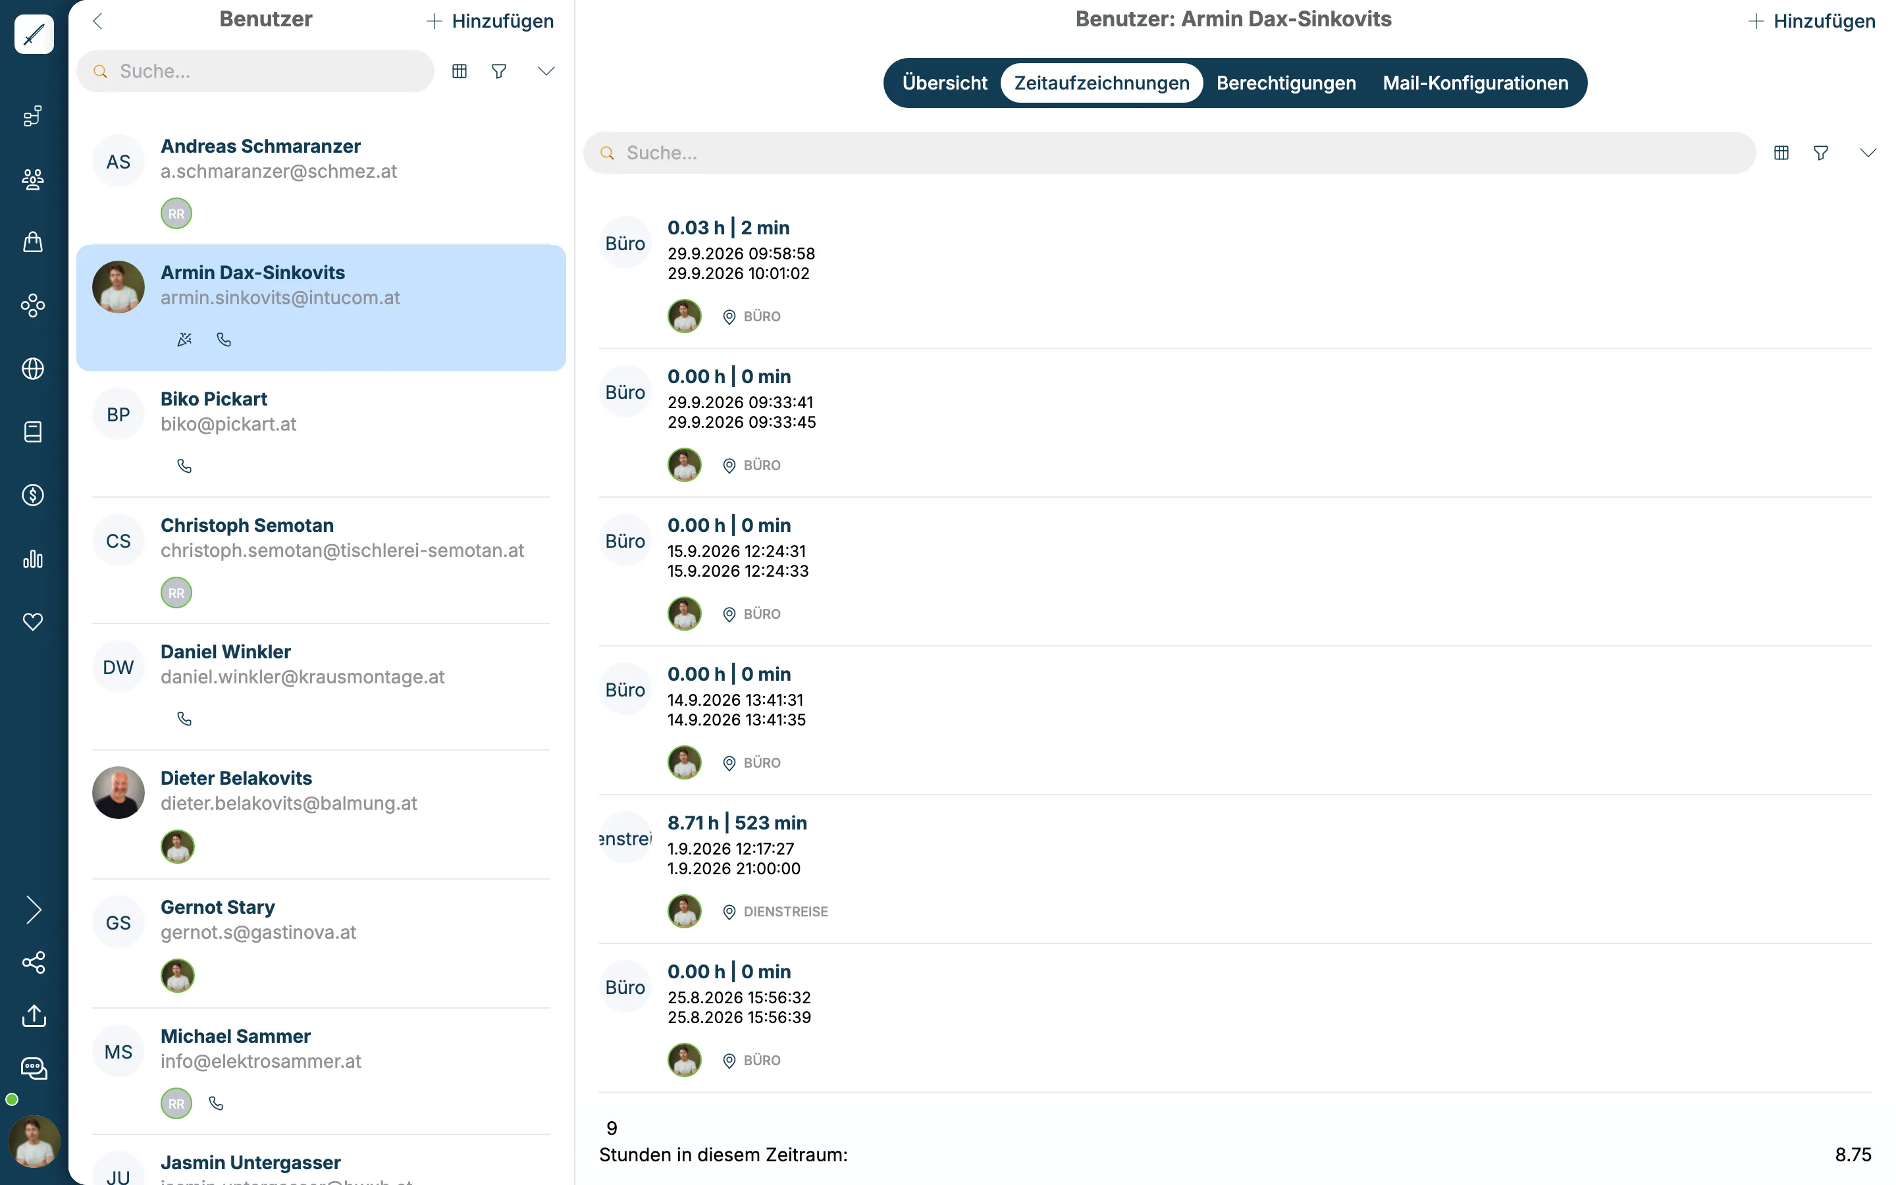Select the Armin Dax-Sinkovits user row
The width and height of the screenshot is (1896, 1185).
point(321,307)
